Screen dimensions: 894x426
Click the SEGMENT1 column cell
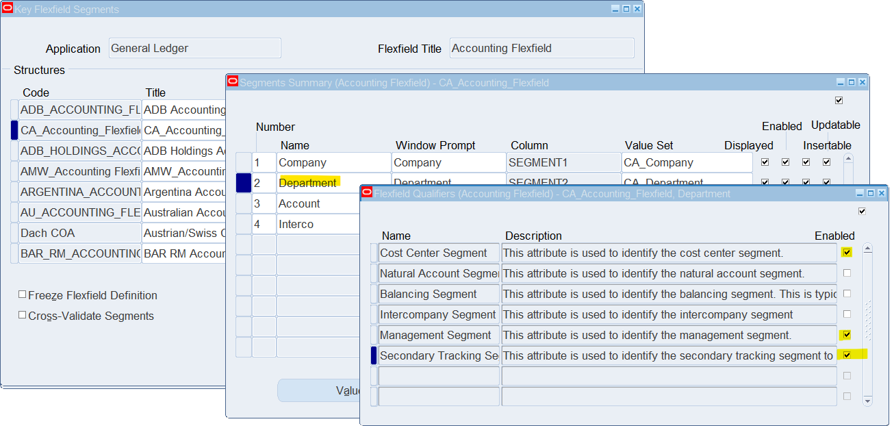point(563,162)
